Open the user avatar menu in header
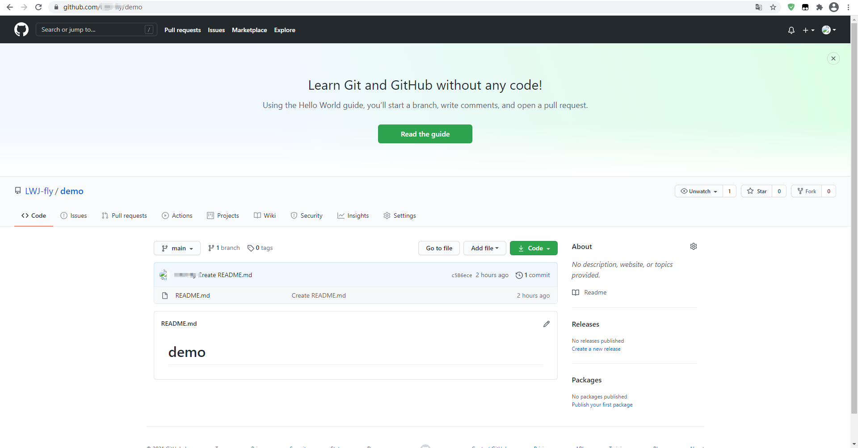This screenshot has width=858, height=448. tap(829, 30)
